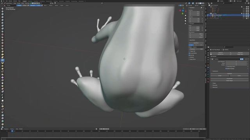The width and height of the screenshot is (250, 140).
Task: Click the brush Radius slider in header
Action: click(22, 5)
